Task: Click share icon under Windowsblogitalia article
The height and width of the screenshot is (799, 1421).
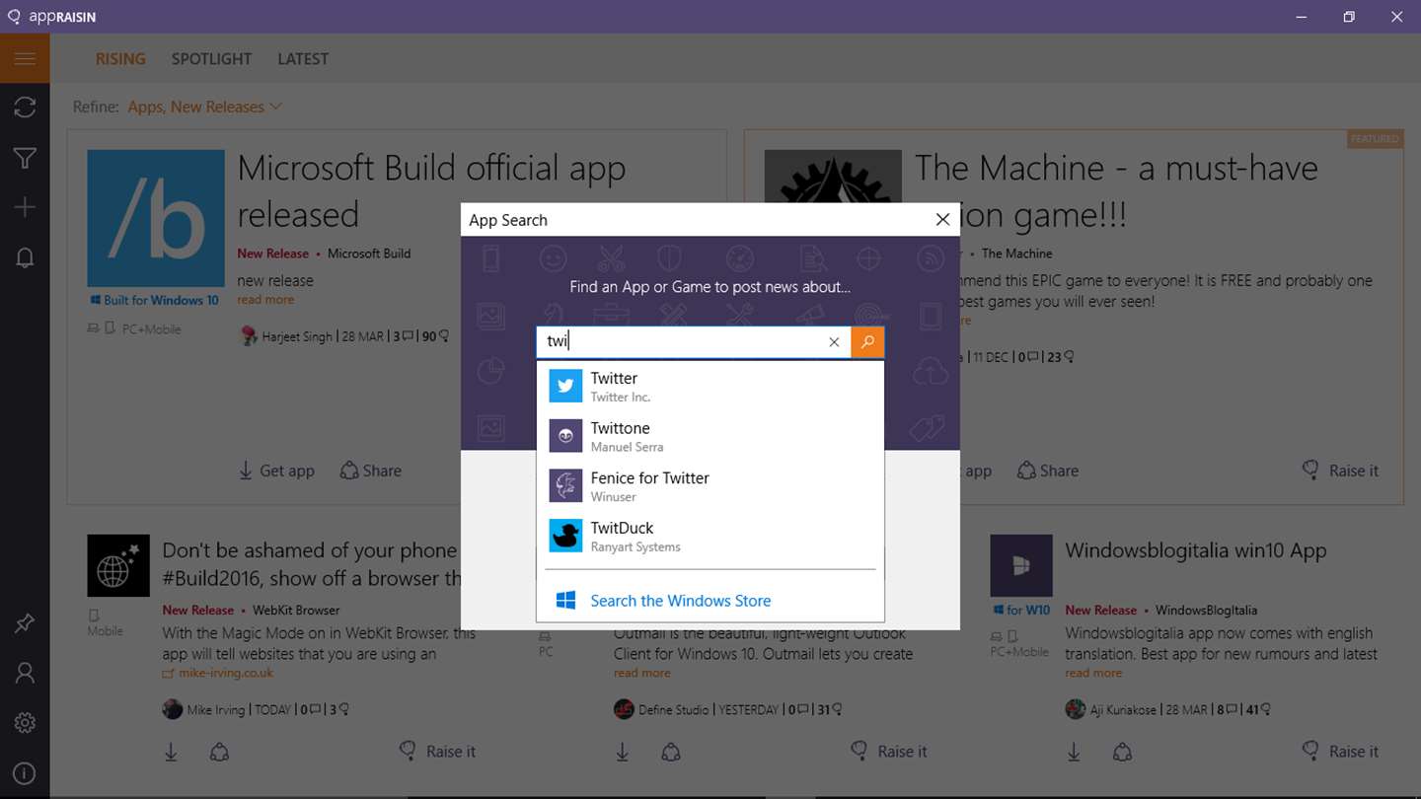Action: click(1122, 752)
